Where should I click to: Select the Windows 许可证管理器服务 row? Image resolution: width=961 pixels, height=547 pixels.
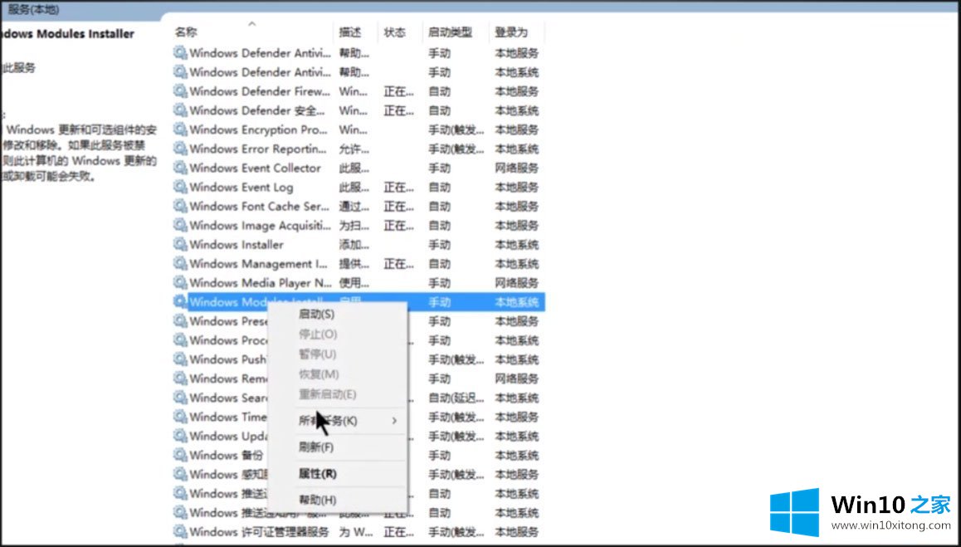259,531
